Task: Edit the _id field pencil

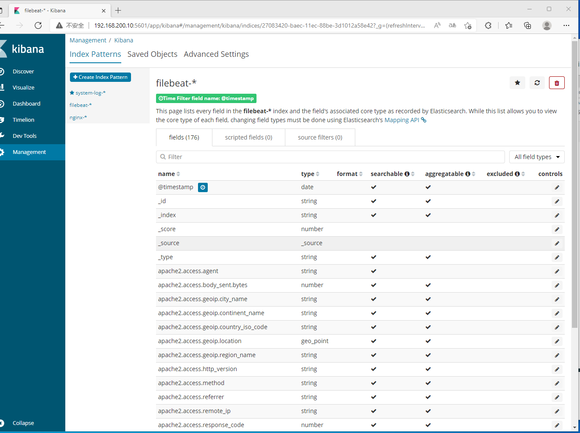Action: click(x=557, y=201)
